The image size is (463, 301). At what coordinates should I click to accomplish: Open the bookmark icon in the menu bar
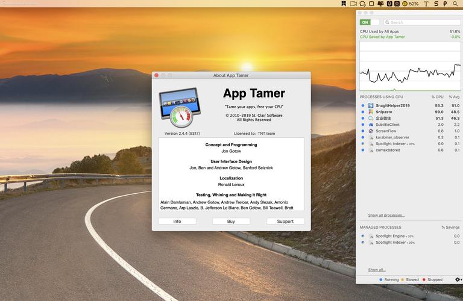click(344, 4)
